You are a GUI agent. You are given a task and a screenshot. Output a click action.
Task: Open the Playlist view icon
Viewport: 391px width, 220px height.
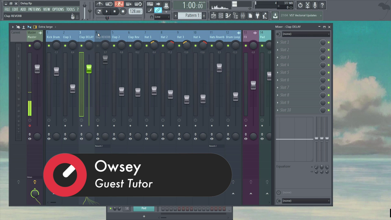coord(213,16)
